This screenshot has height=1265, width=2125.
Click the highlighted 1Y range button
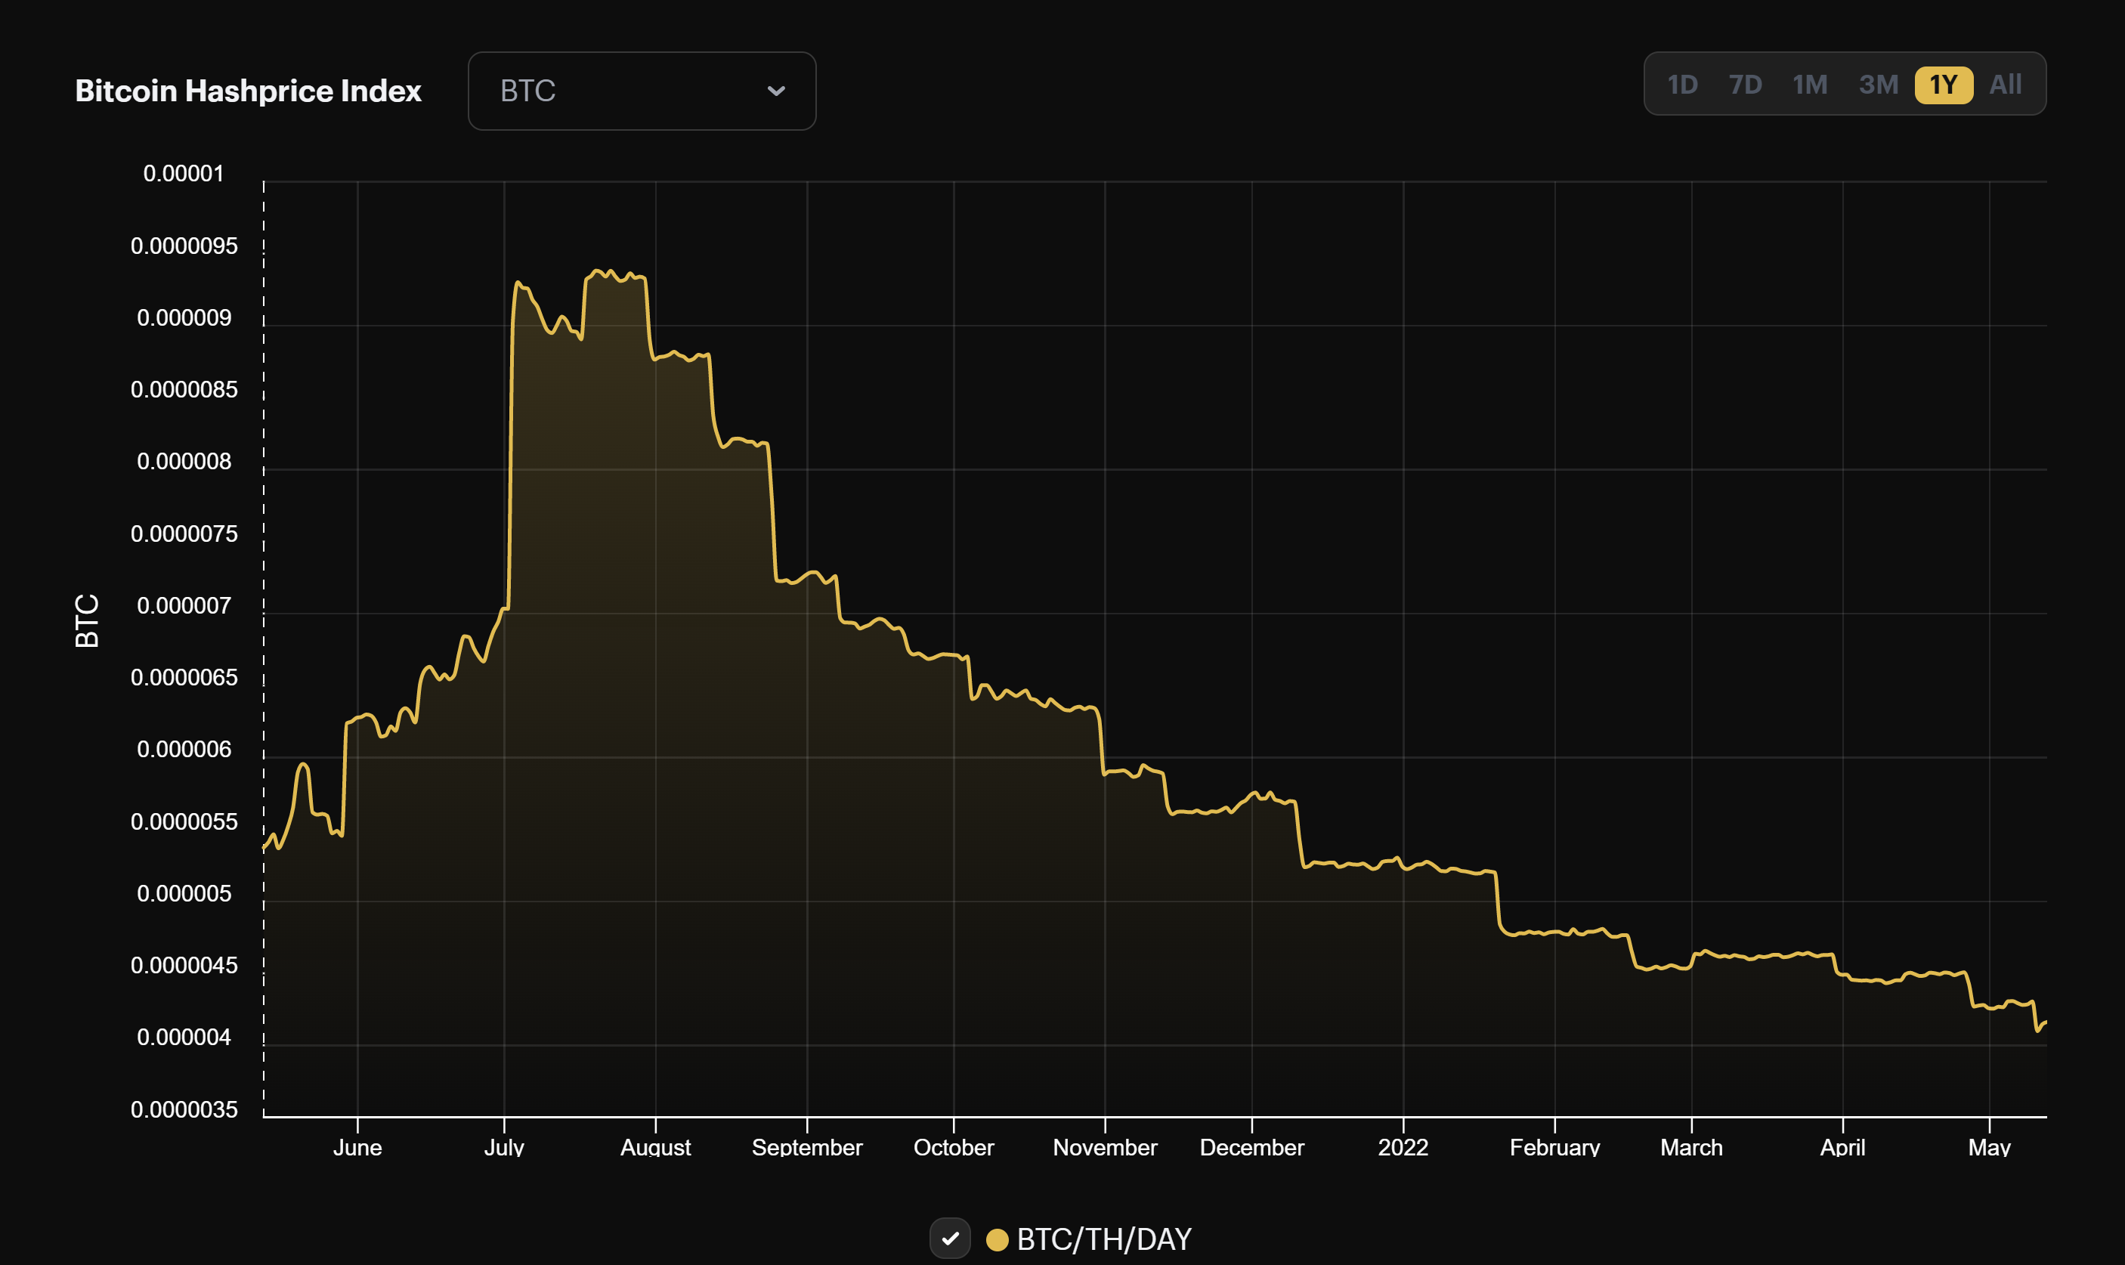1944,85
